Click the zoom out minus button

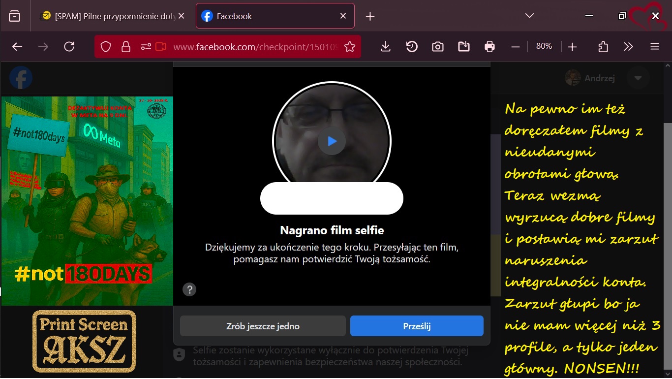click(x=516, y=47)
